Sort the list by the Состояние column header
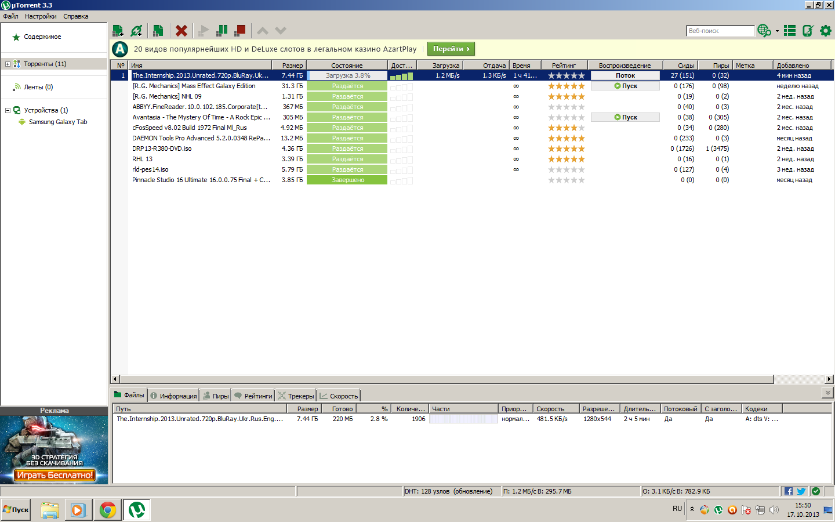Viewport: 835px width, 522px height. pyautogui.click(x=347, y=66)
